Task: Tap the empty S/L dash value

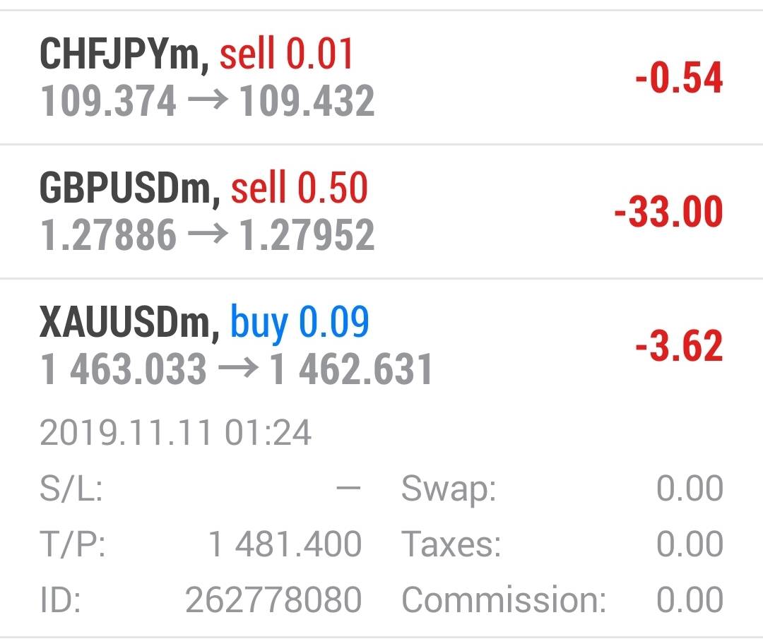Action: click(x=348, y=489)
